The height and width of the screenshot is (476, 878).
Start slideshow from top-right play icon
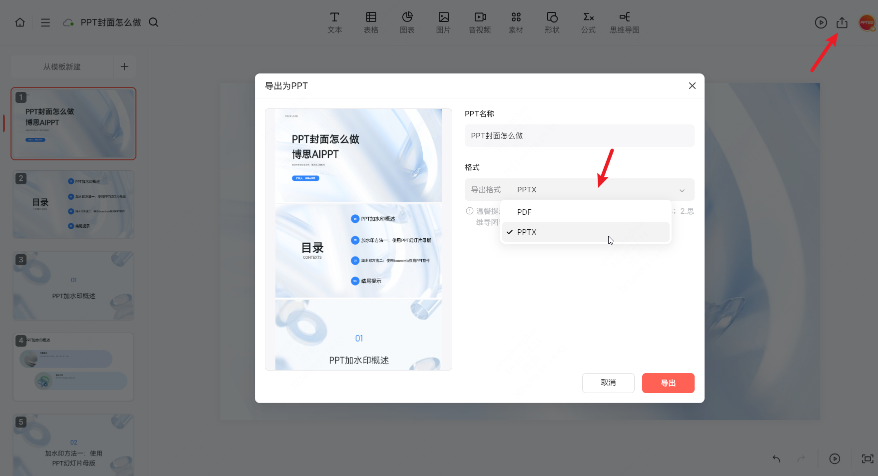[x=821, y=22]
